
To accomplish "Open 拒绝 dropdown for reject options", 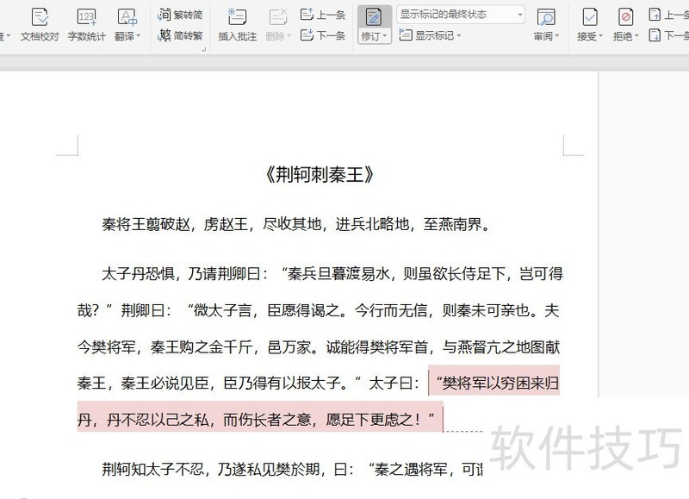I will coord(639,36).
